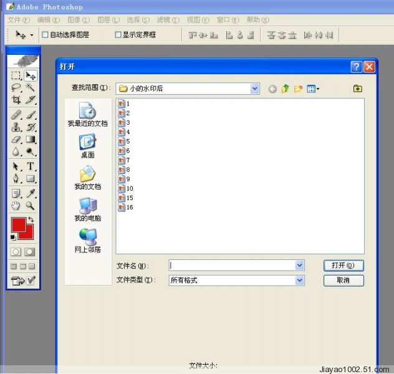This screenshot has height=374, width=394.
Task: Open the Favorites folder icon in dialog
Action: click(x=358, y=89)
